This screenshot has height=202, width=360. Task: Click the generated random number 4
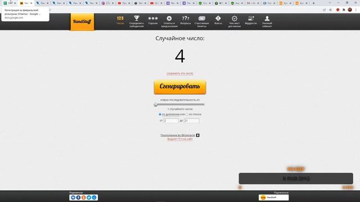(x=180, y=56)
